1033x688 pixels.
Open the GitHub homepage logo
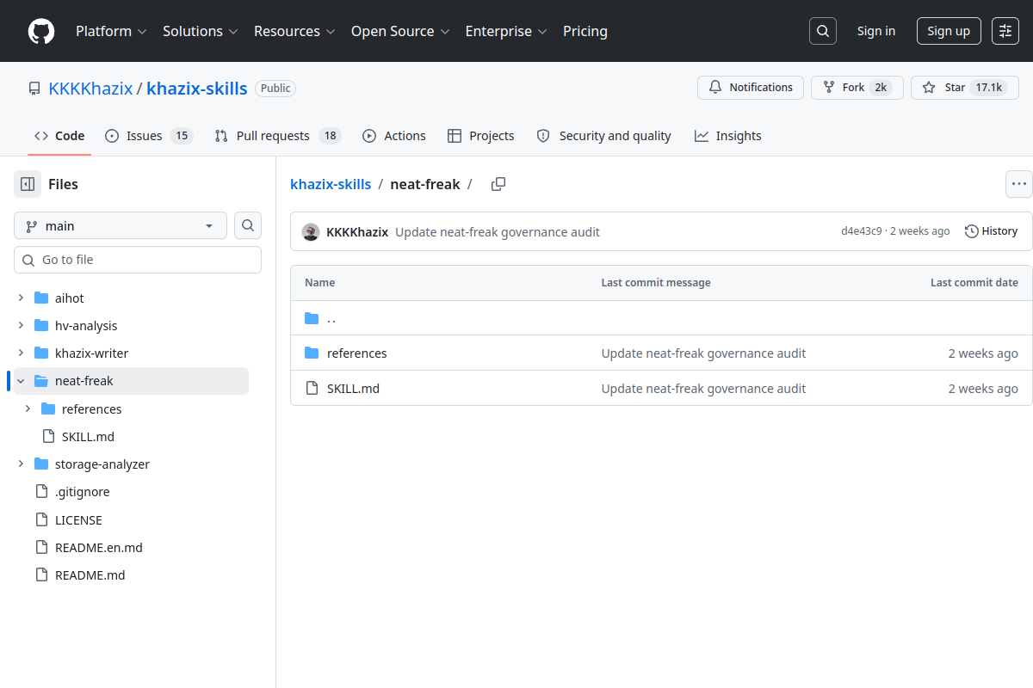point(41,31)
